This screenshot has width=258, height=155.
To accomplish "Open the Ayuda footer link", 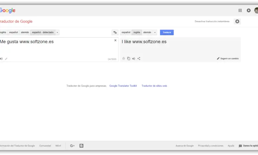I will [231, 146].
